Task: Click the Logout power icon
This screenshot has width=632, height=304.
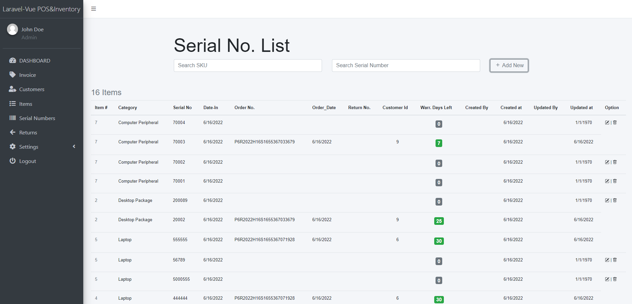Action: pyautogui.click(x=13, y=161)
